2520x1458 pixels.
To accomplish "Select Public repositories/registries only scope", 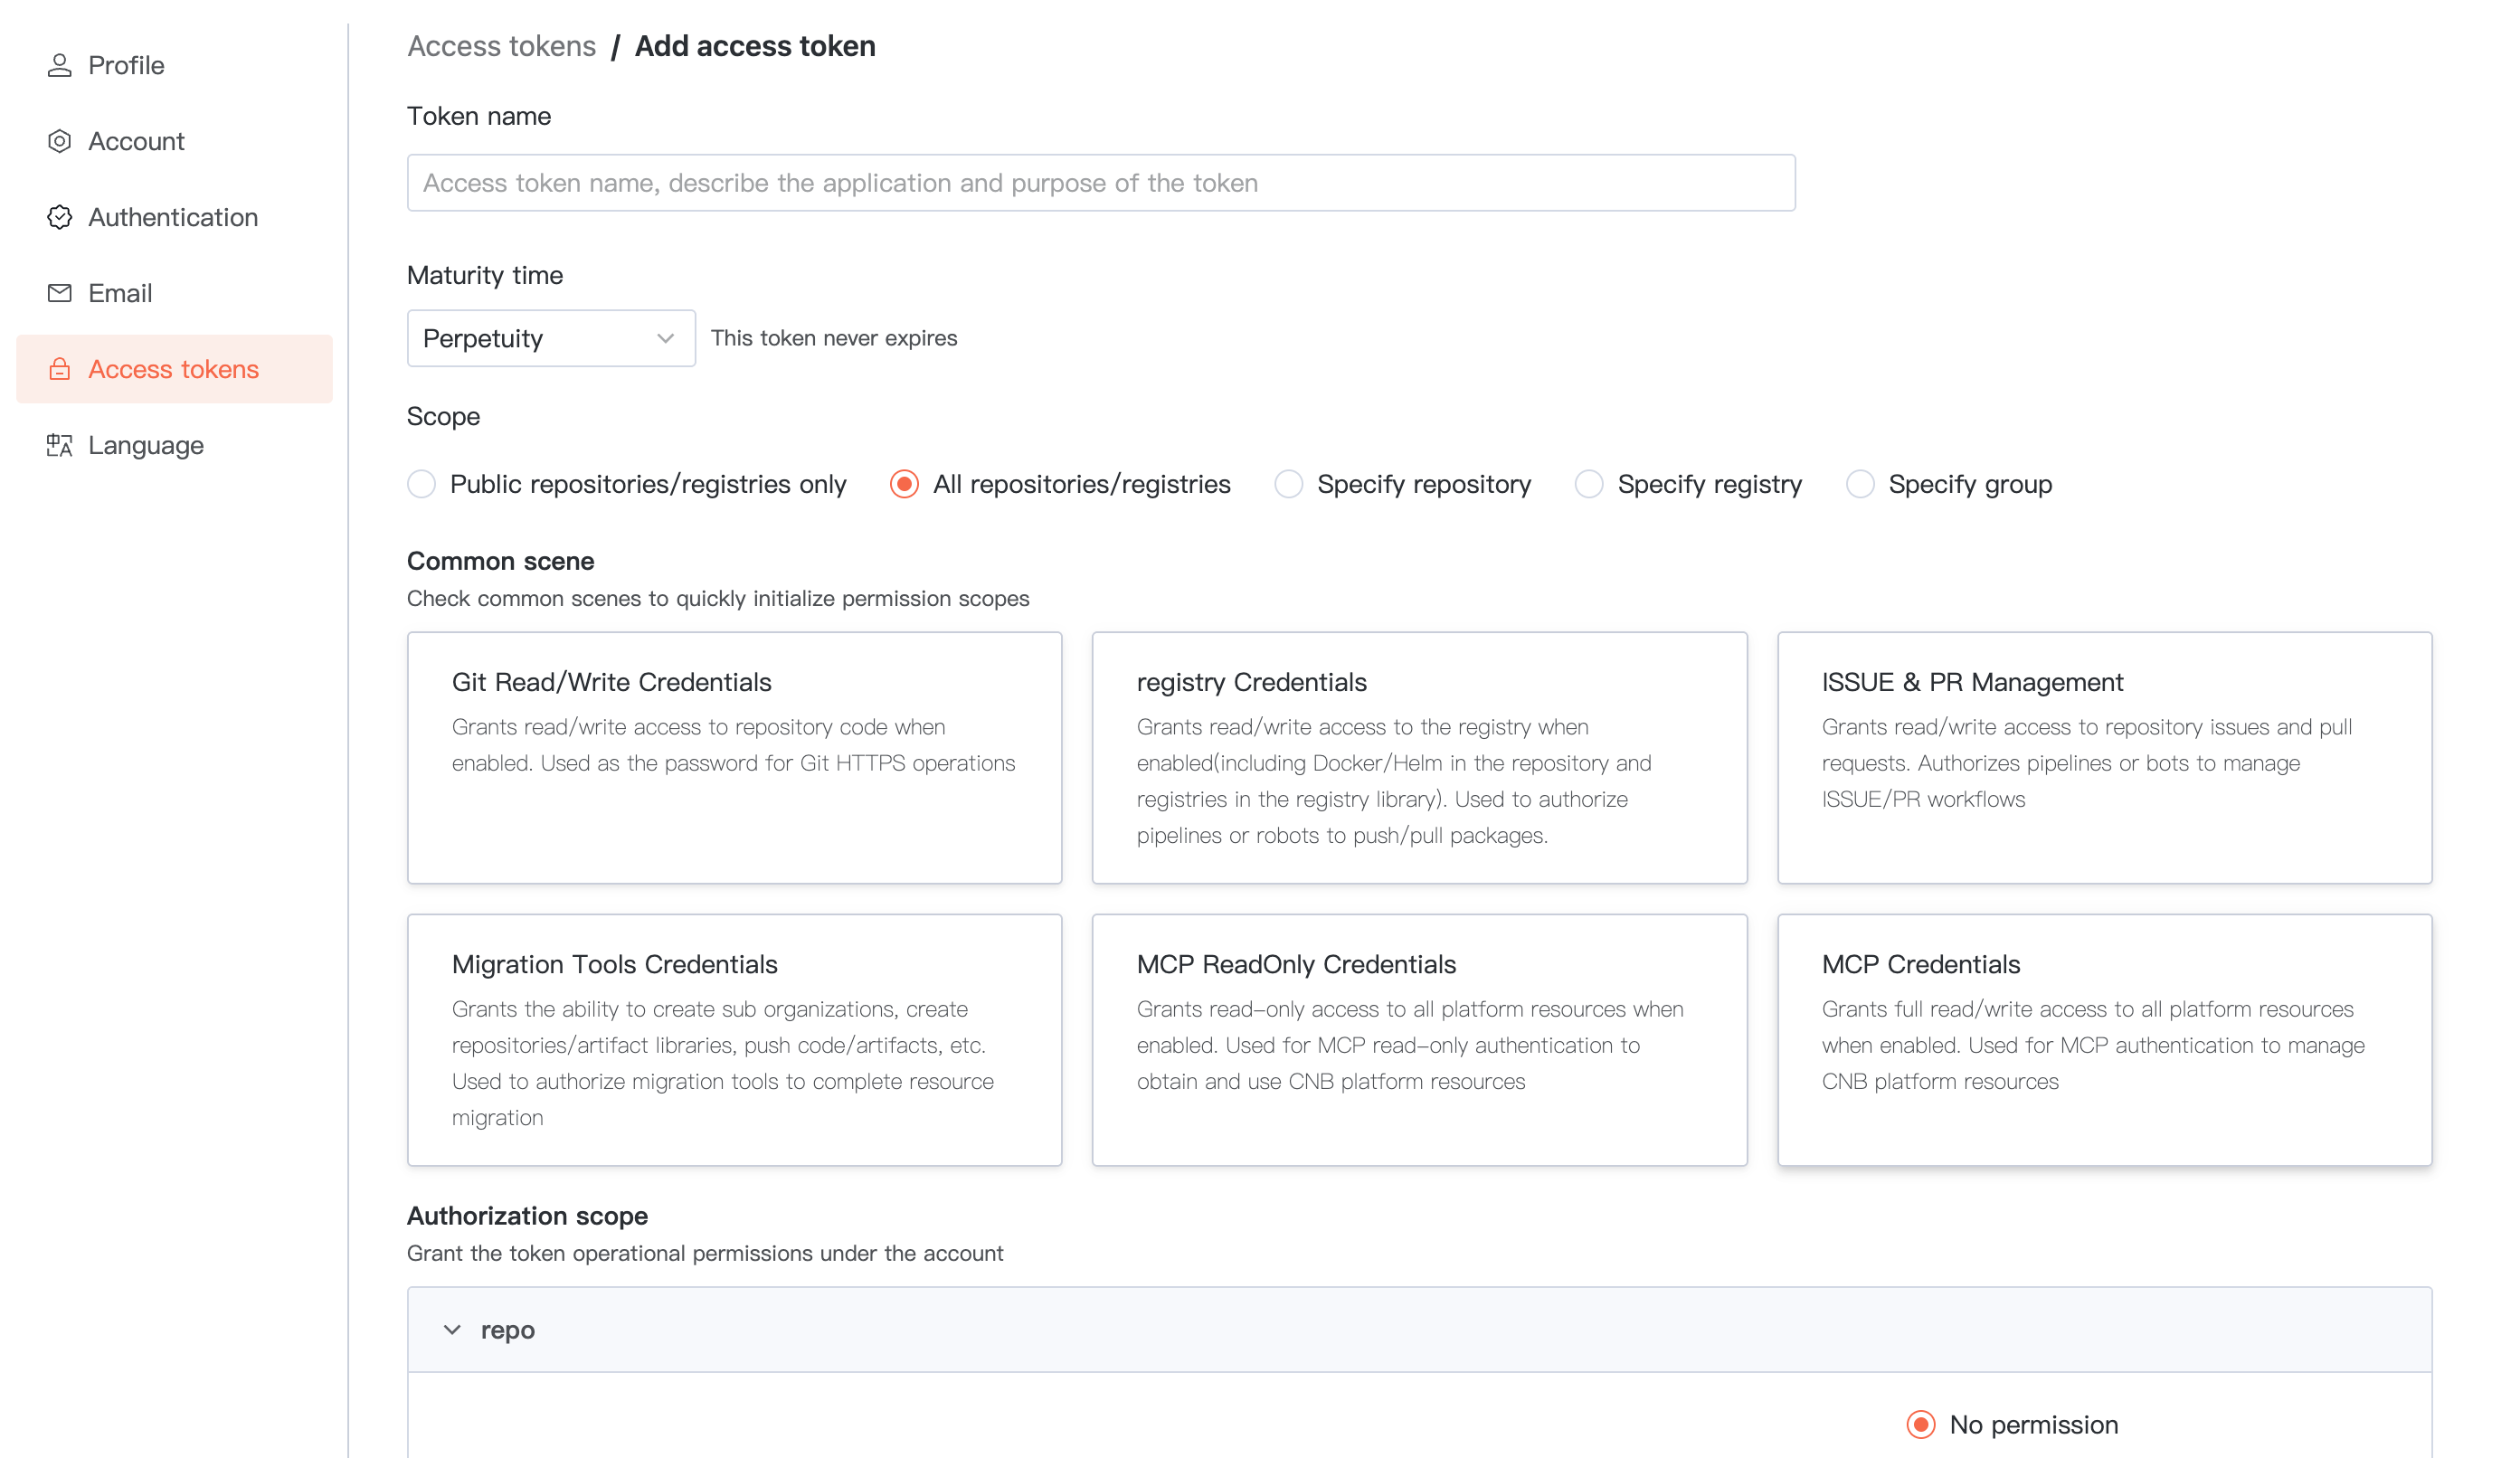I will [421, 484].
